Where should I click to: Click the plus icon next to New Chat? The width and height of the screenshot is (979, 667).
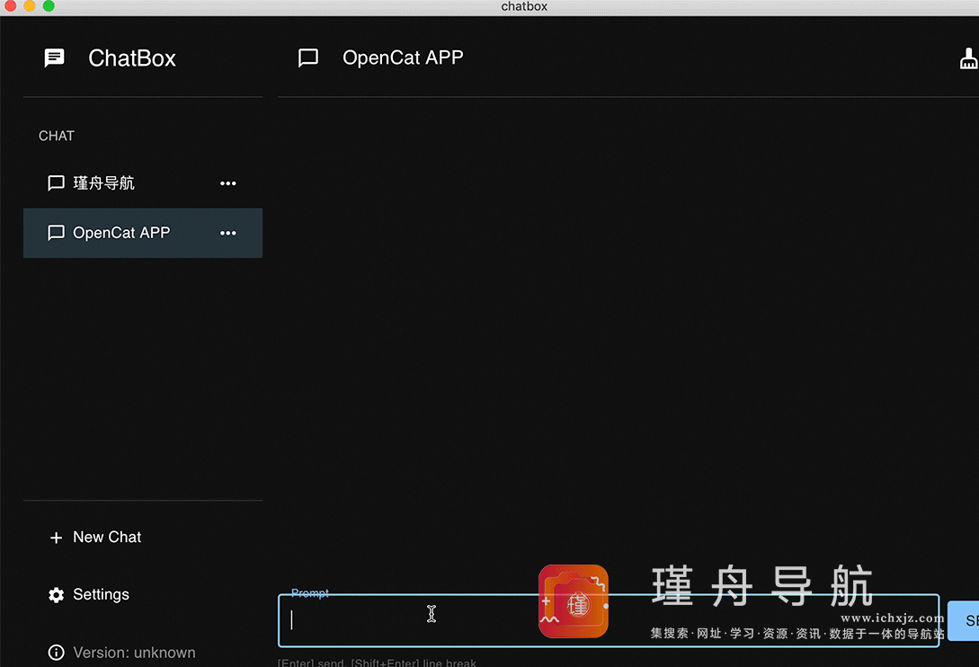click(55, 537)
